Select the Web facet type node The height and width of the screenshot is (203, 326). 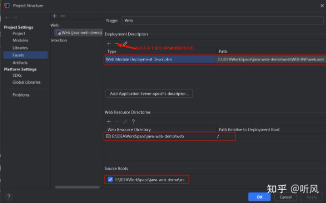click(55, 25)
